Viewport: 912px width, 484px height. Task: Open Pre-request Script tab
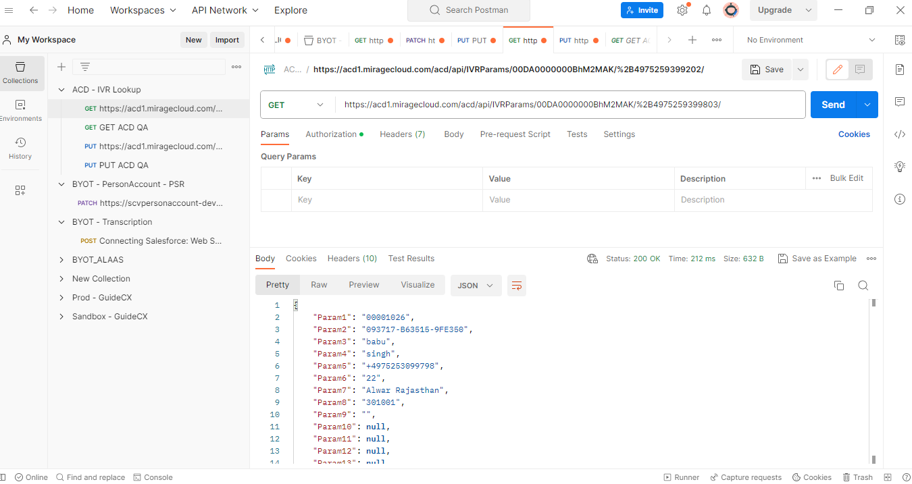(515, 134)
